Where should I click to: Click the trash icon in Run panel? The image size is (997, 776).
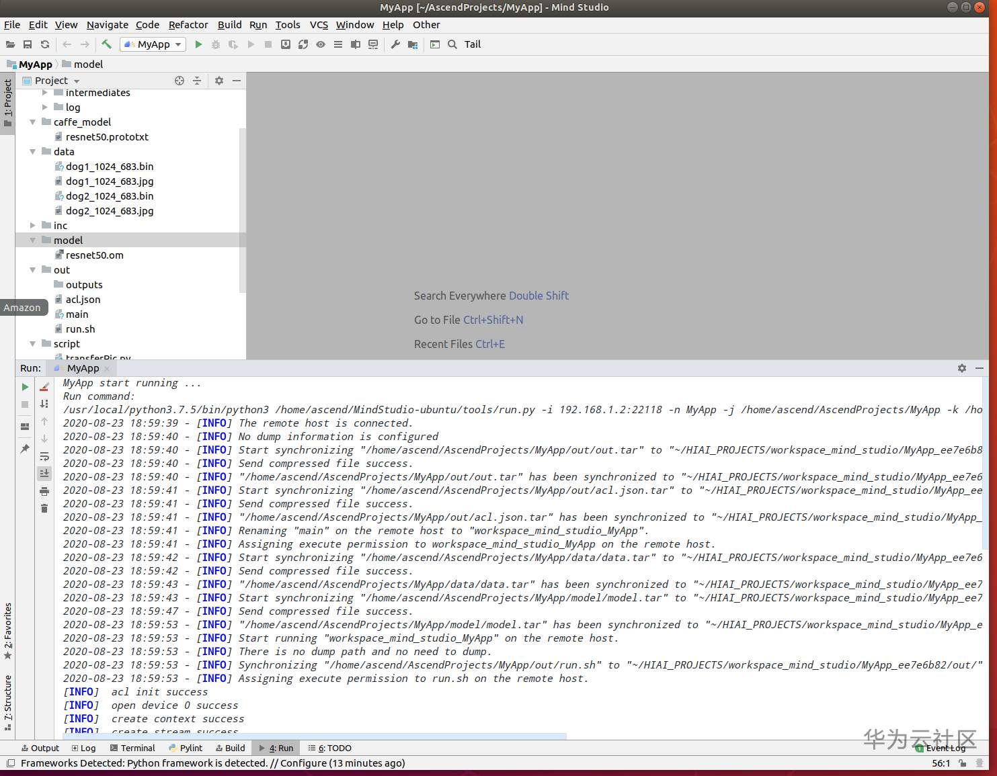44,509
